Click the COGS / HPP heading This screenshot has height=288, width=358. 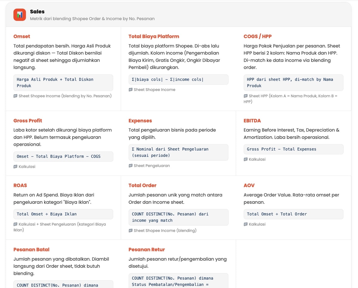click(x=257, y=36)
